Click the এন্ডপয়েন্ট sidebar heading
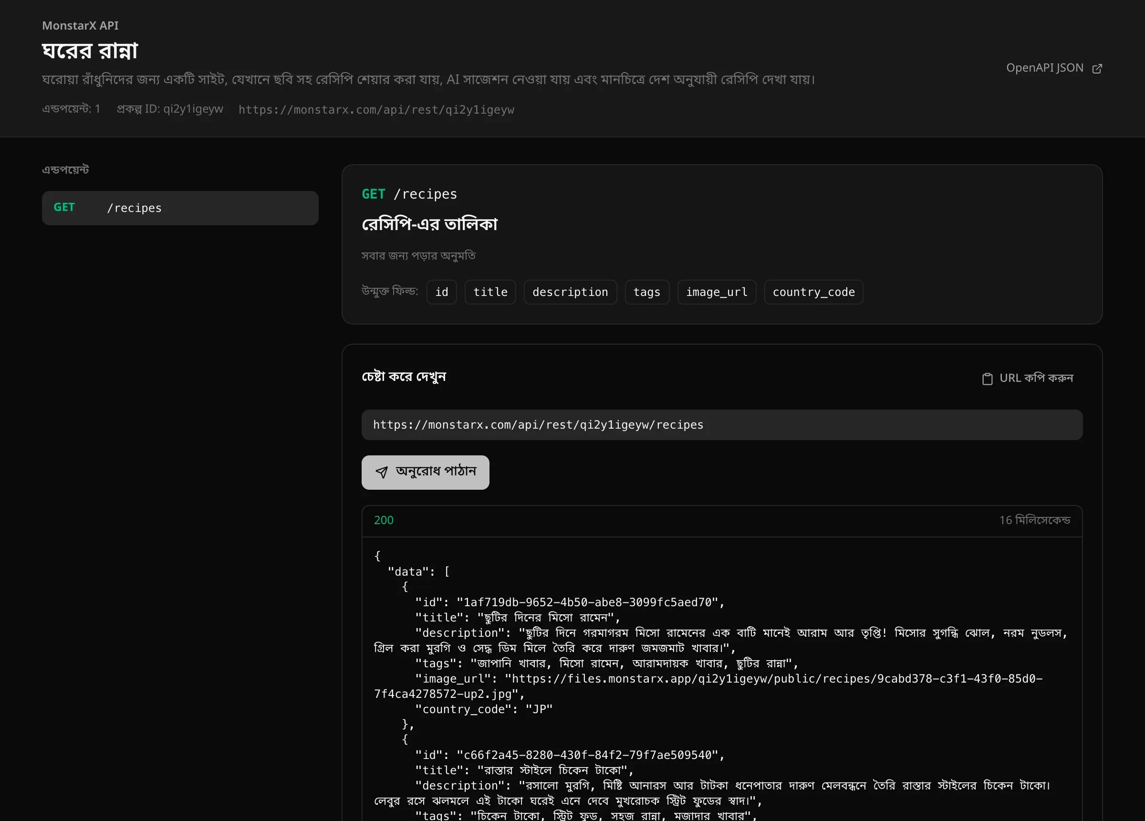The image size is (1145, 821). click(66, 169)
